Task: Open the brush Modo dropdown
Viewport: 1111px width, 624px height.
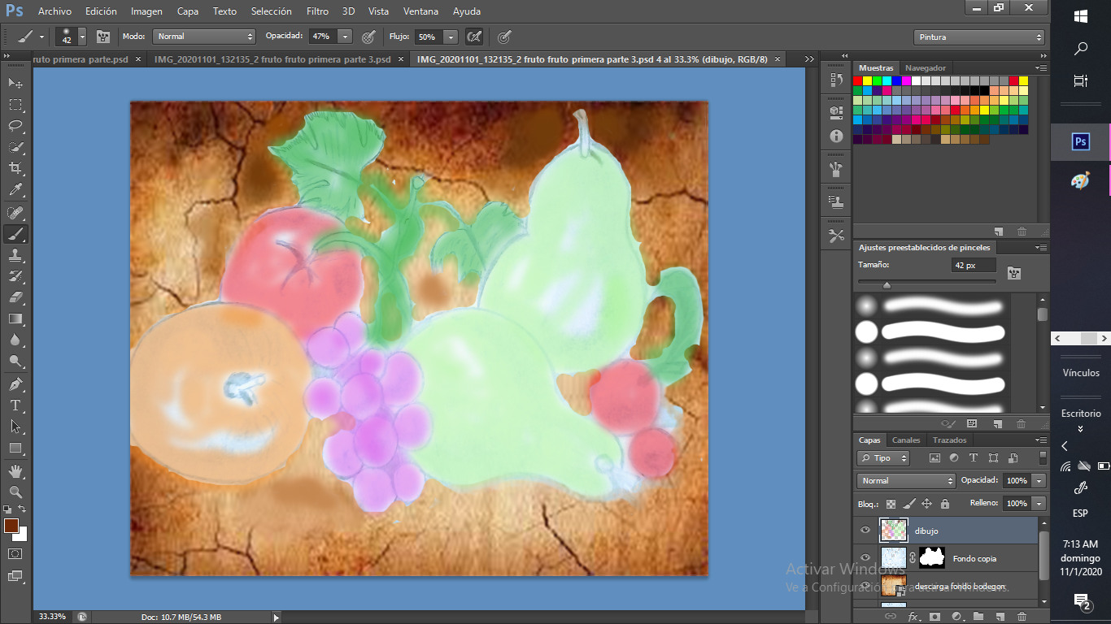Action: click(x=204, y=37)
